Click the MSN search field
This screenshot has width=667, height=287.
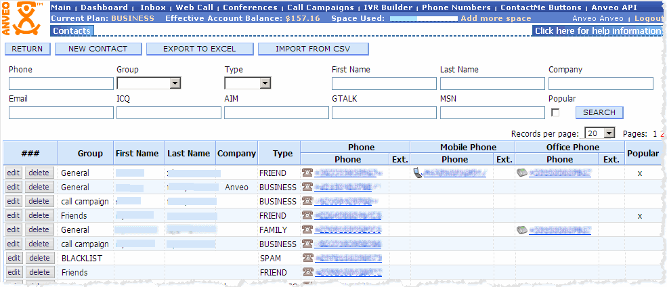(x=492, y=112)
